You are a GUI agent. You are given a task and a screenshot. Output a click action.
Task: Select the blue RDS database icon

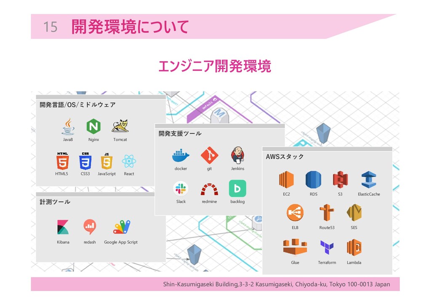313,179
